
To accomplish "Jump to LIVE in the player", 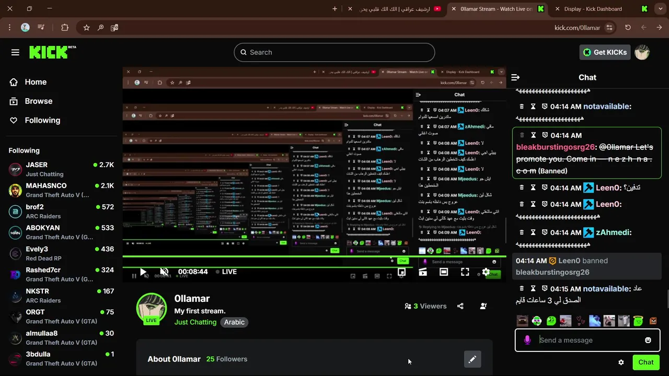I will point(226,272).
